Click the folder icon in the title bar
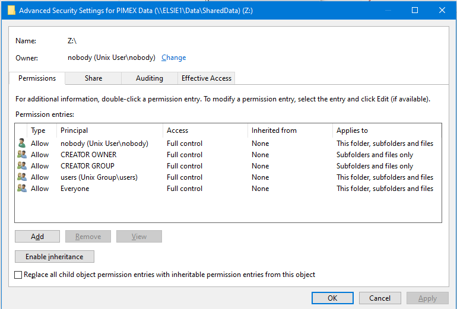Viewport: 457px width, 309px height. (11, 11)
